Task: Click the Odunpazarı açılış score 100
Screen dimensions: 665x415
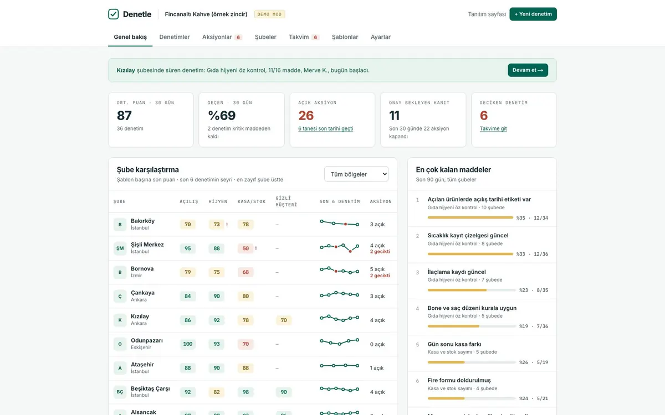Action: pyautogui.click(x=188, y=344)
